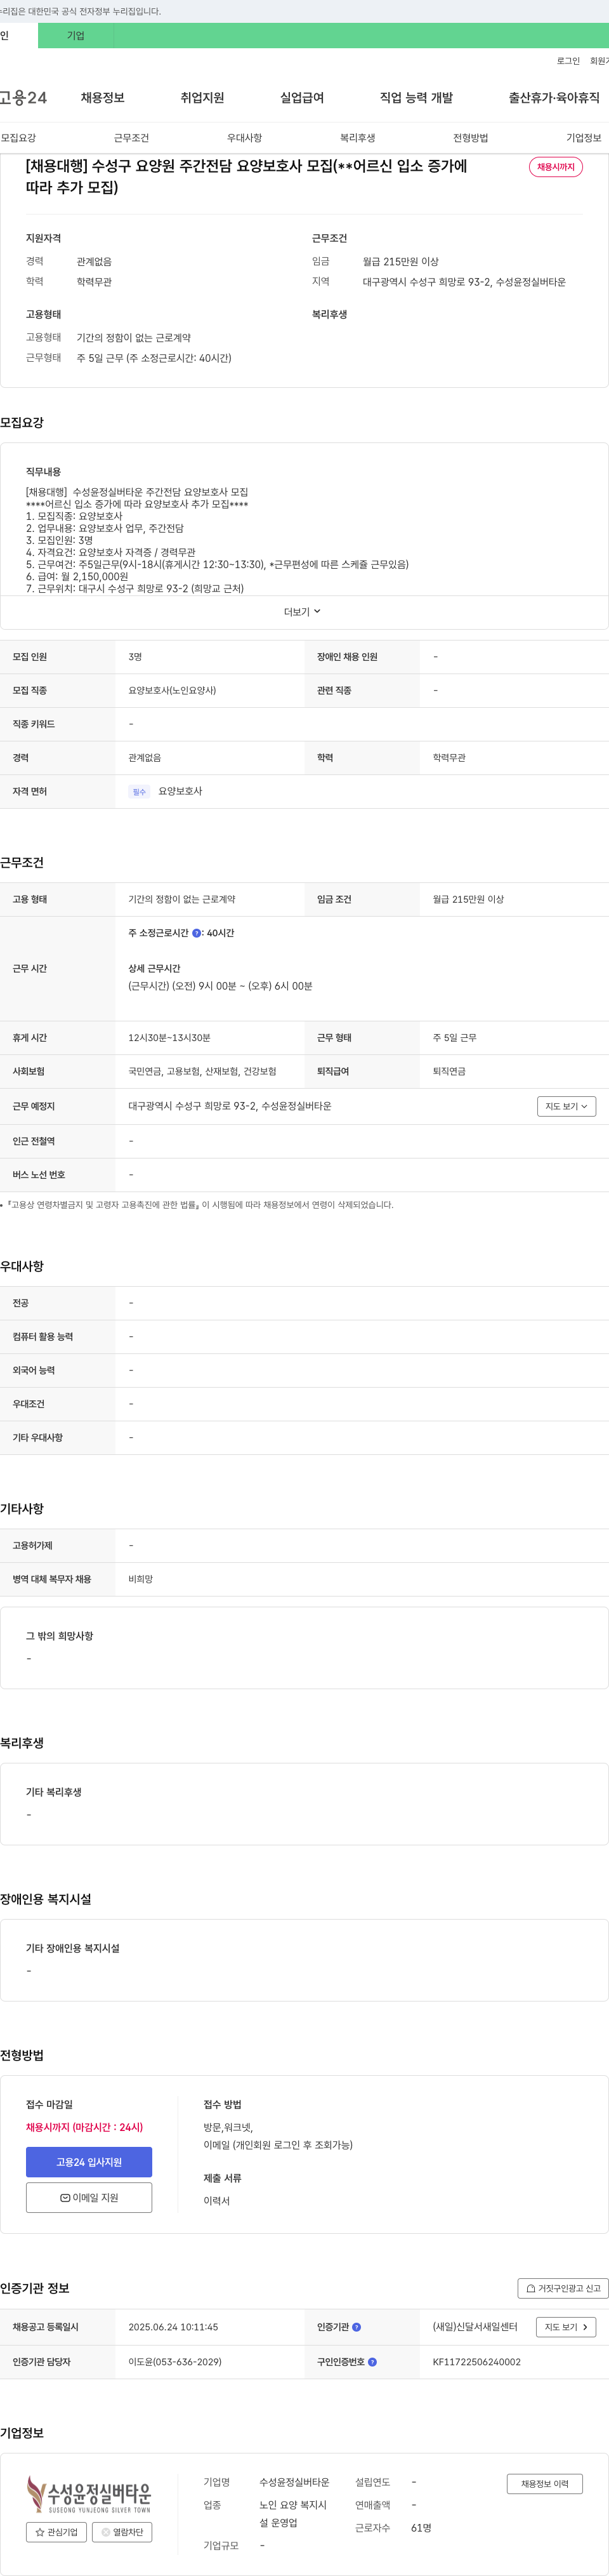Jump to the 복리후생 section tab
The image size is (609, 2576).
point(357,138)
